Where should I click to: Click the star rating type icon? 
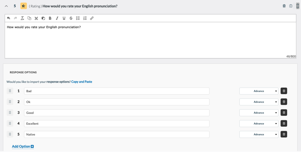coord(24,6)
